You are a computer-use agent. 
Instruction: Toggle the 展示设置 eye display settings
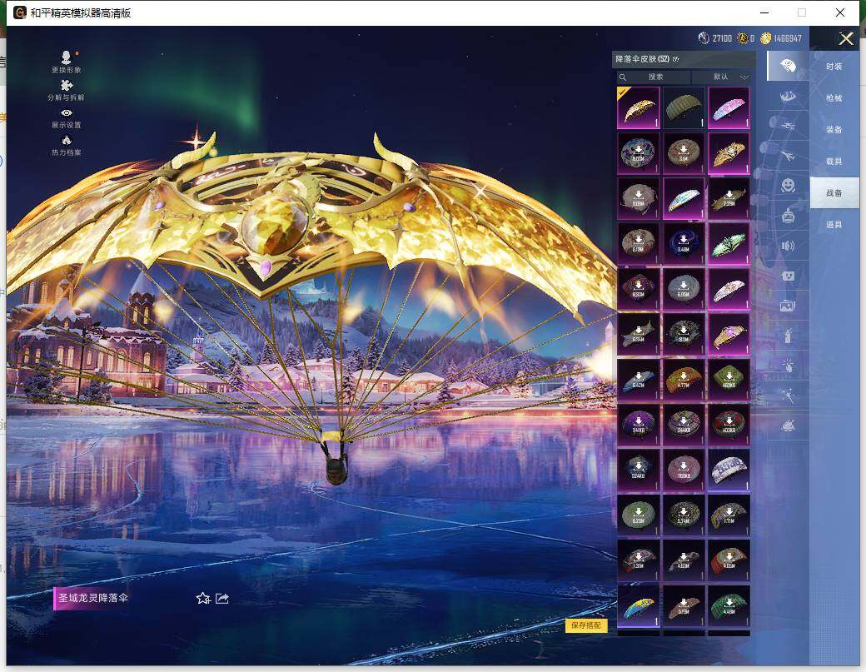click(67, 118)
